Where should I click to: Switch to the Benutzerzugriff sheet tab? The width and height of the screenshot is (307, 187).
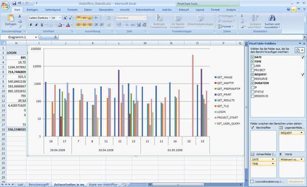tap(39, 184)
